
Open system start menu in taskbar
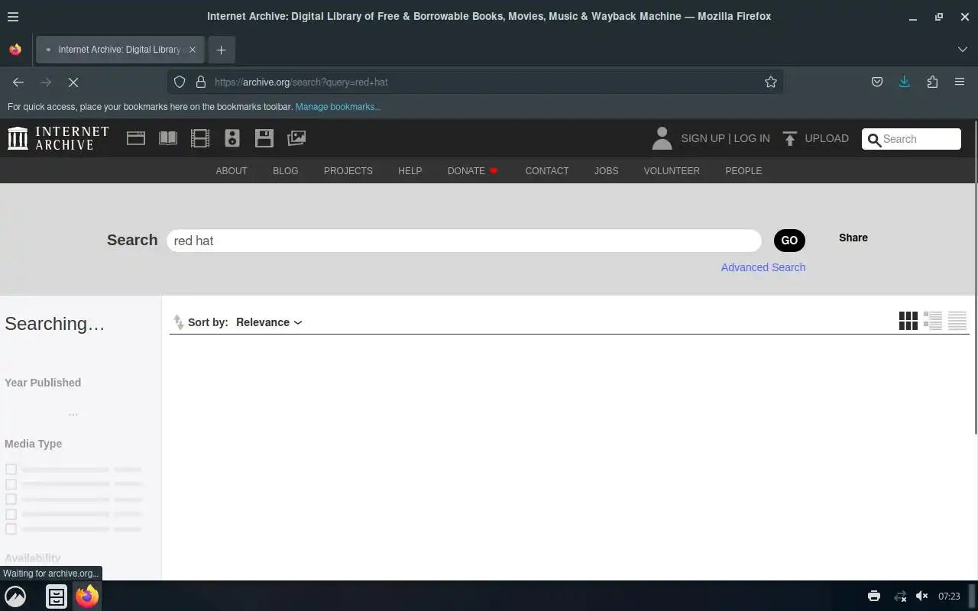coord(16,596)
